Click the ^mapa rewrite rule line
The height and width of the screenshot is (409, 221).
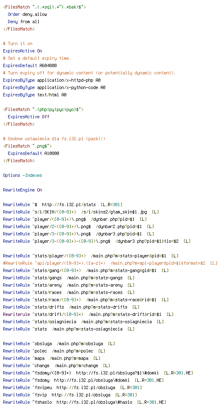52,358
